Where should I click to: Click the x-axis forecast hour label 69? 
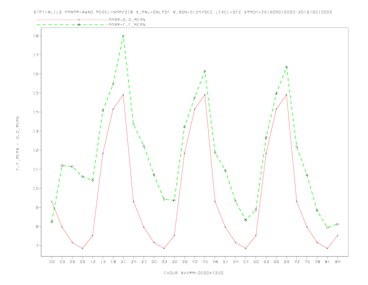287,262
